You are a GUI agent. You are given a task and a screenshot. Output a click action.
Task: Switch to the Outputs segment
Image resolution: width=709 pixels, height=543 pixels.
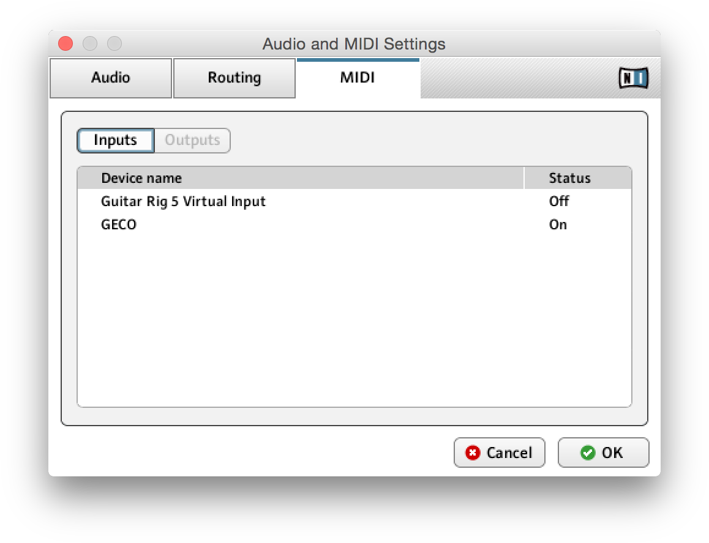(x=193, y=141)
